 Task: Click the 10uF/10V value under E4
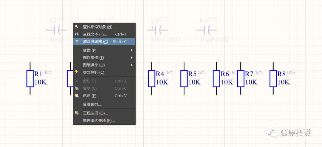tap(214, 40)
